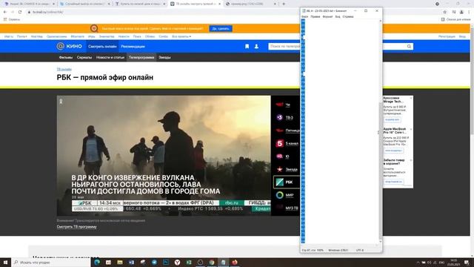Screen dimensions: 474x267
Task: Click the Notepad vertical scrollbar
Action: 380,132
